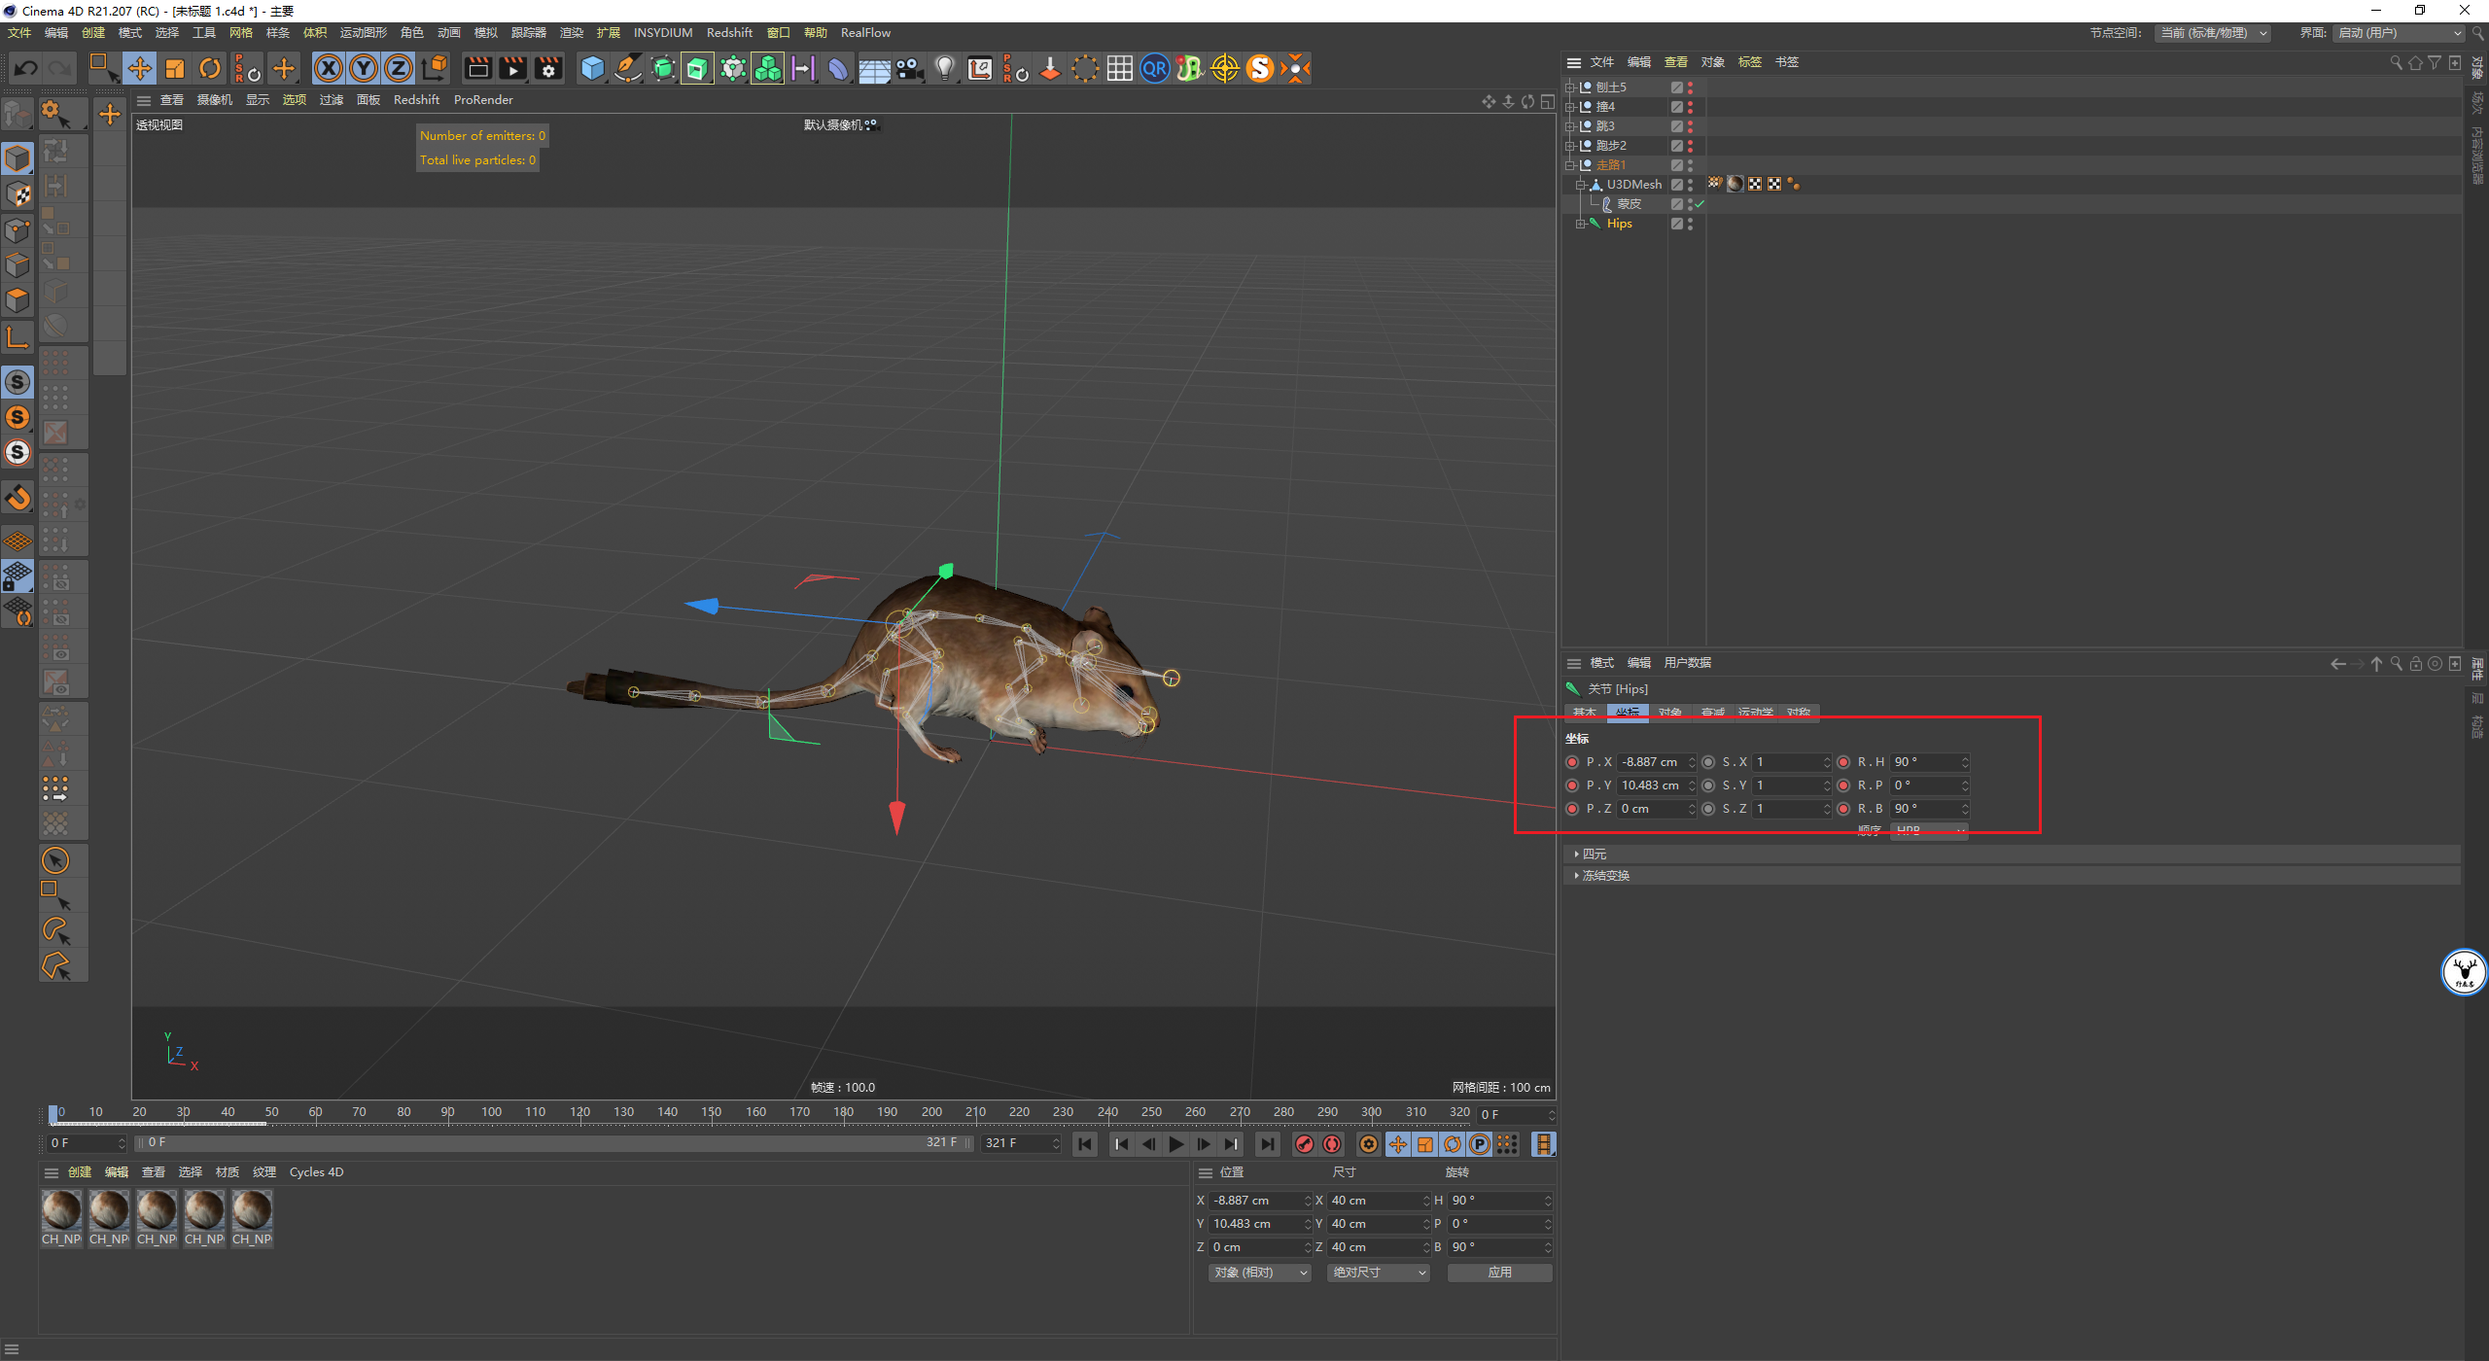
Task: Open the 角色 menu
Action: pos(411,33)
